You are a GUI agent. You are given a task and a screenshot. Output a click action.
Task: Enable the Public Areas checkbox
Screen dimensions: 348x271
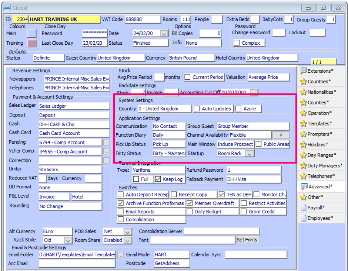(258, 144)
